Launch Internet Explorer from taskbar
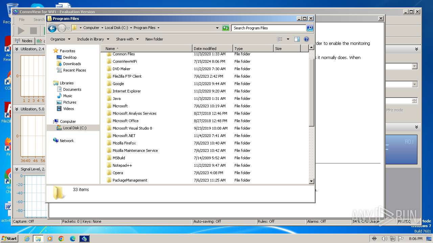Screen dimensions: 433x243 27,239
